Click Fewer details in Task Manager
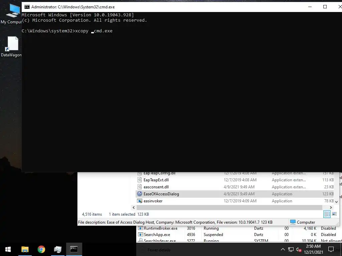The width and height of the screenshot is (342, 256). point(159,250)
